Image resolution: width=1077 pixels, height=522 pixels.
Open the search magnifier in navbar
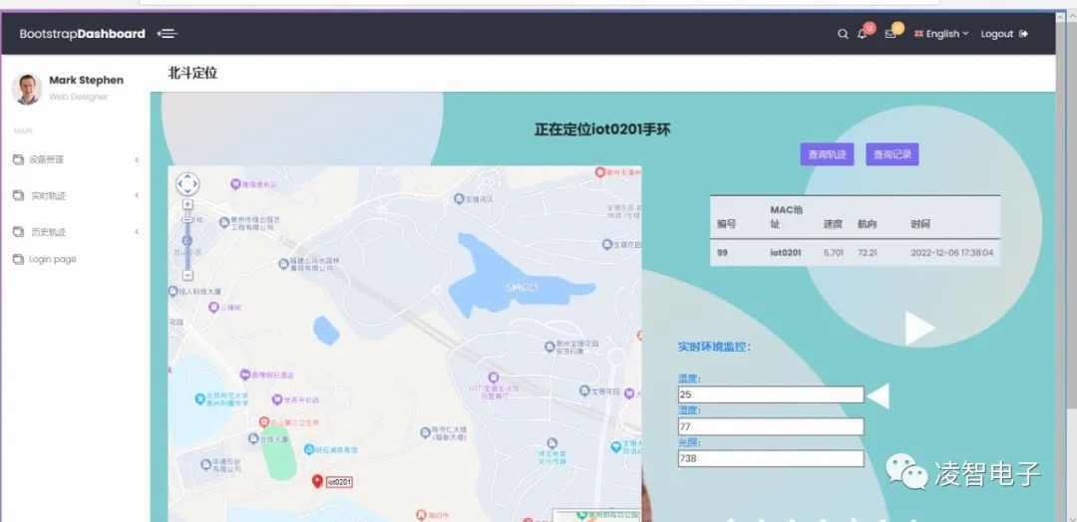point(843,34)
